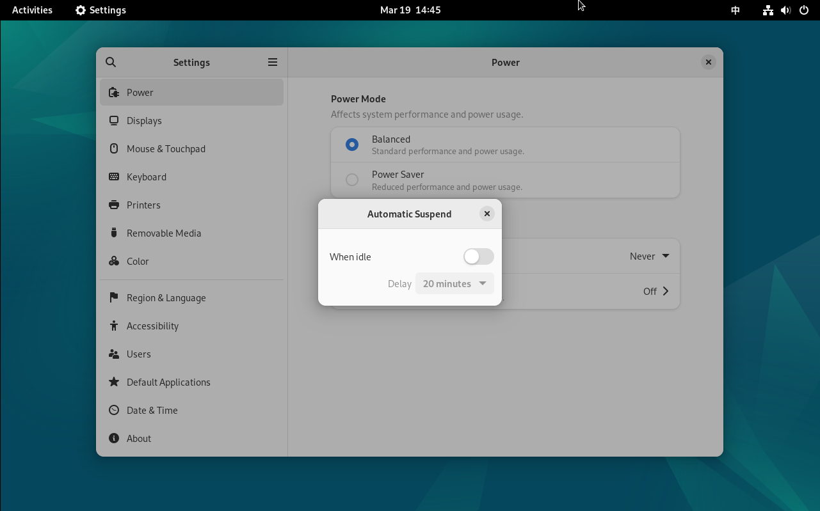The width and height of the screenshot is (820, 511).
Task: Expand the Never dropdown
Action: click(649, 256)
